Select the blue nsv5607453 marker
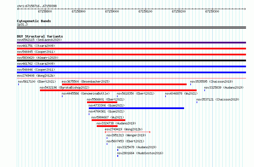Image resolution: width=254 pixels, height=167 pixels. pos(107,144)
